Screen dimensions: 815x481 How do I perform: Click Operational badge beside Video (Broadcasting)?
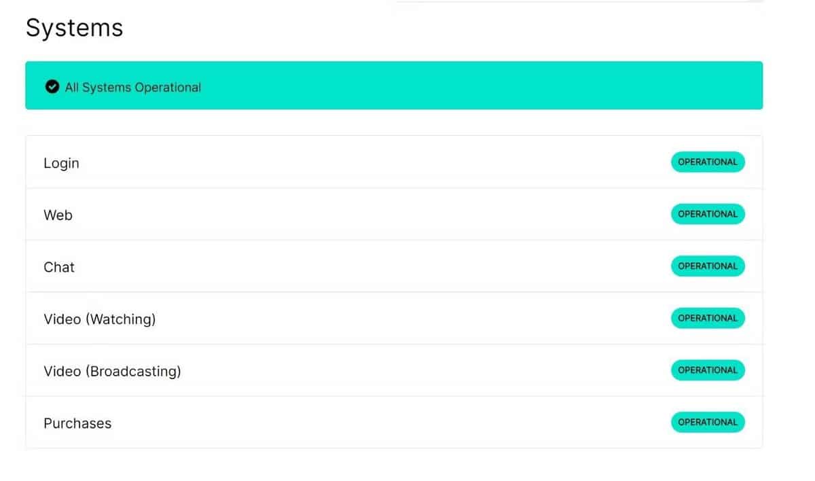pyautogui.click(x=708, y=370)
